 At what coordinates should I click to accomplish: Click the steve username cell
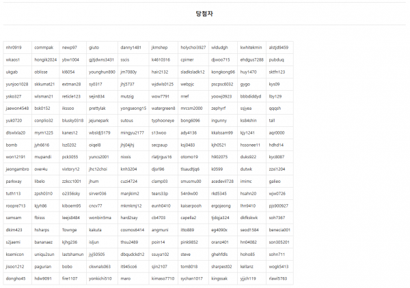coord(186,254)
